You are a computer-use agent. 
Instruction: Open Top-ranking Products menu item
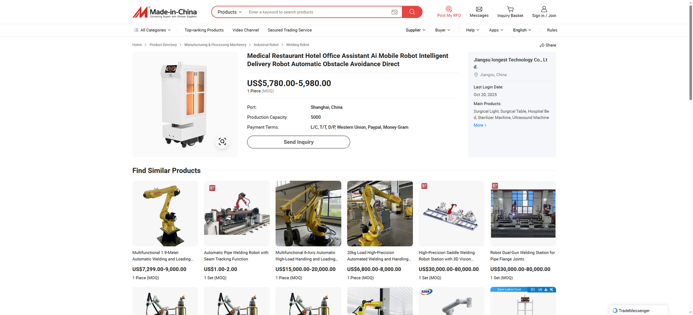click(204, 30)
